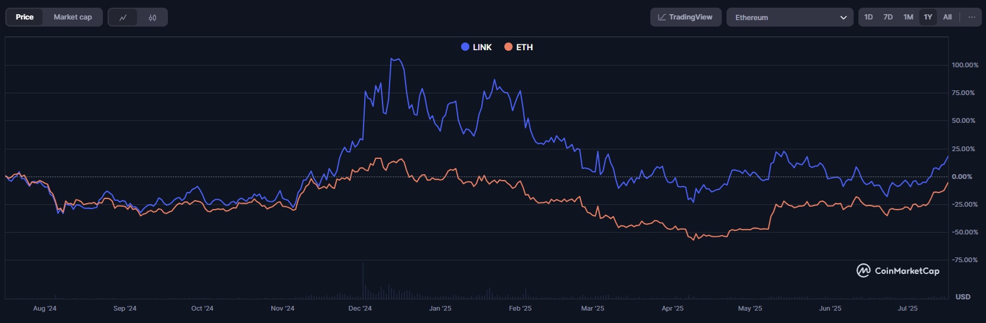The image size is (986, 323).
Task: Switch to the candlestick chart icon
Action: 153,17
